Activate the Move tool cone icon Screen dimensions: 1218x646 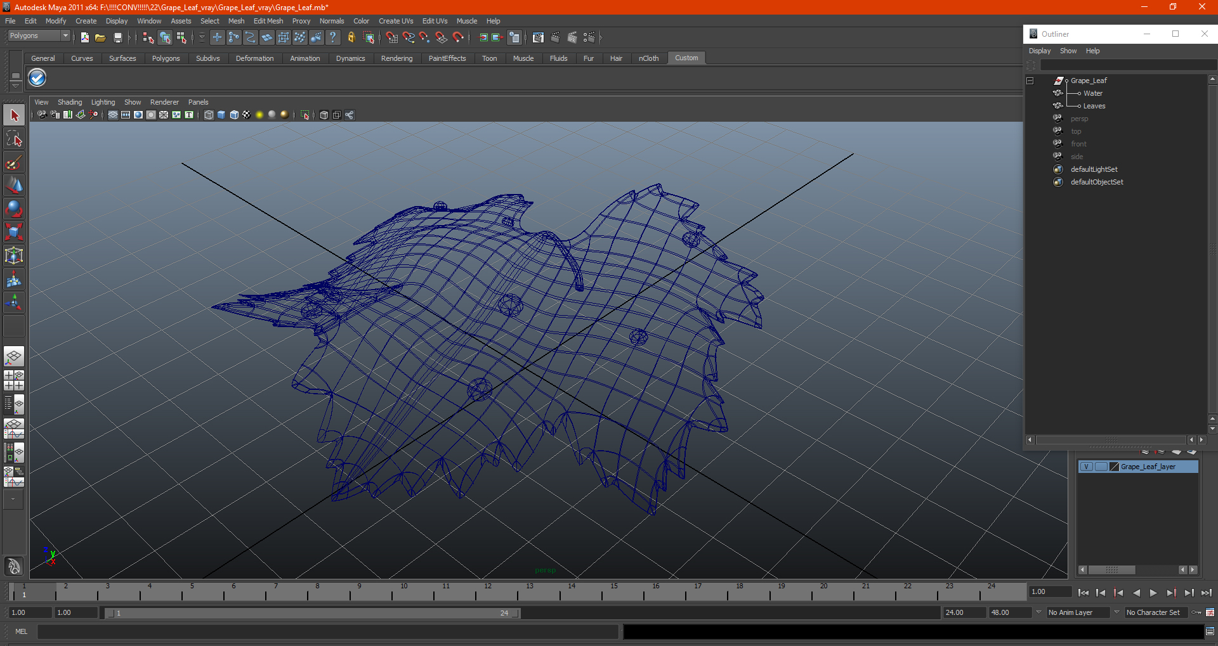(x=14, y=186)
